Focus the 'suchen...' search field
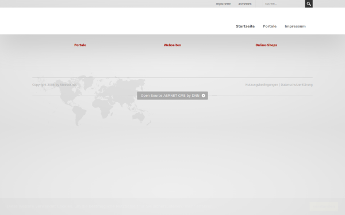Viewport: 345px width, 215px height. (x=283, y=4)
